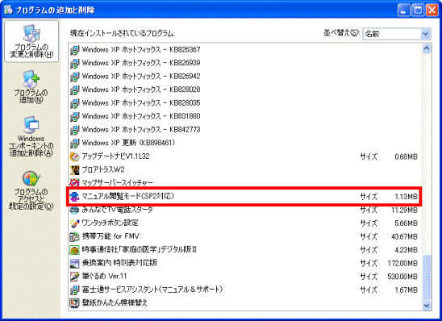Click the 172.00MB size value
Screen dimensions: 442x321
402,264
